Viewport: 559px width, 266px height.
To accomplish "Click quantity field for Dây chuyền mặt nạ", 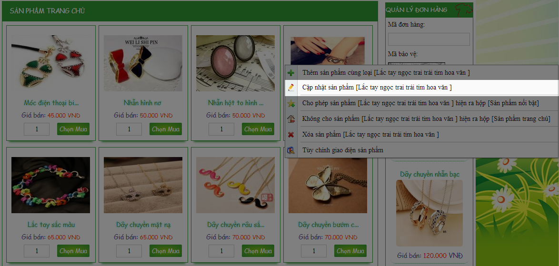I will 129,251.
